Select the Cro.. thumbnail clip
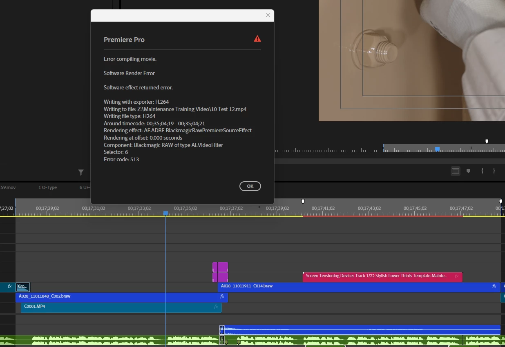Viewport: 505px width, 347px height. (23, 287)
